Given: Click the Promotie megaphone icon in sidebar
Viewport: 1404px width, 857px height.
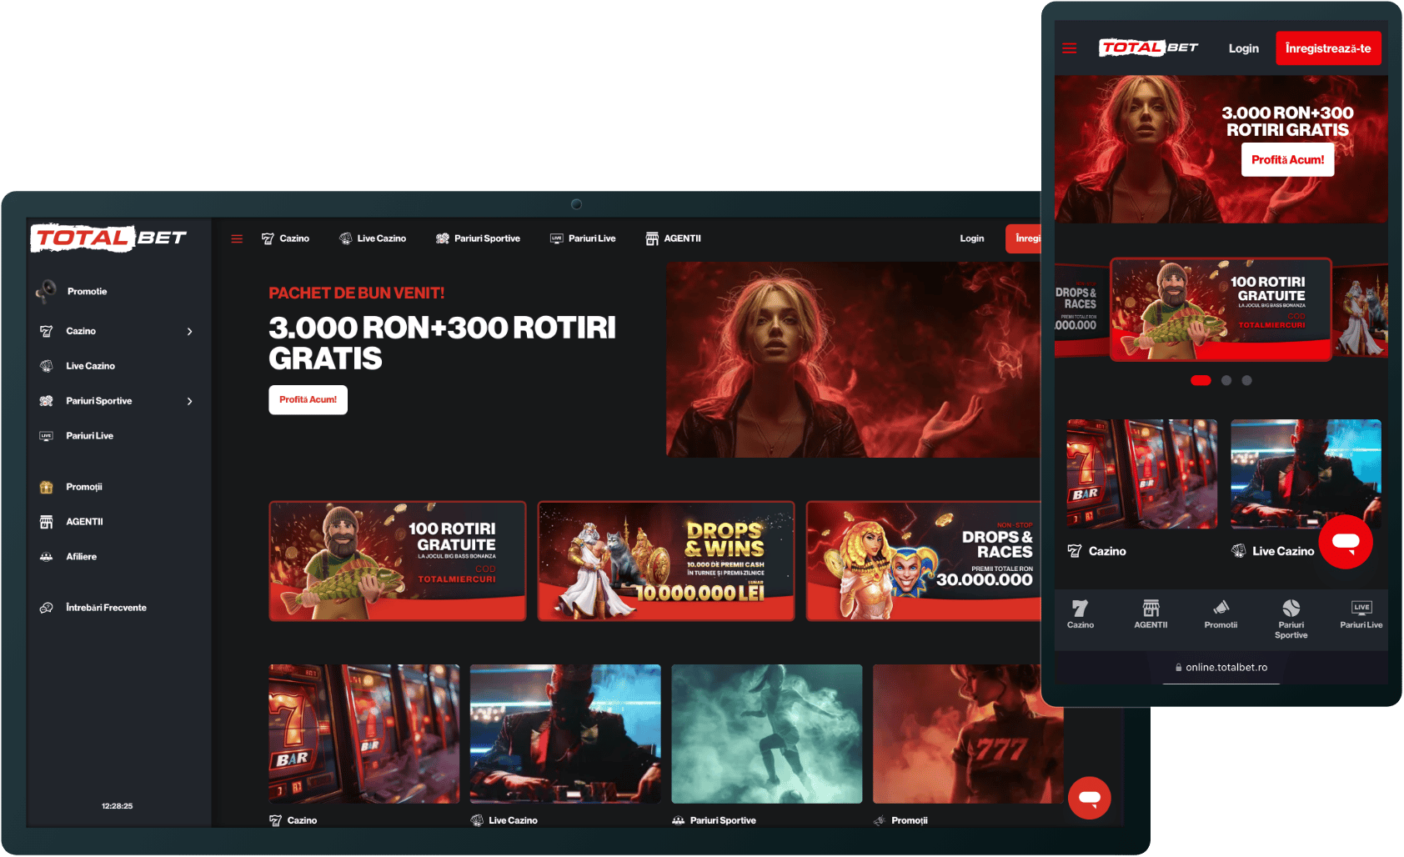Looking at the screenshot, I should [47, 291].
